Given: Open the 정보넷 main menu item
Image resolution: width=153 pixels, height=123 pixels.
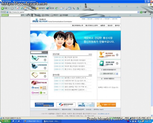Looking at the screenshot, I should click(x=110, y=26).
